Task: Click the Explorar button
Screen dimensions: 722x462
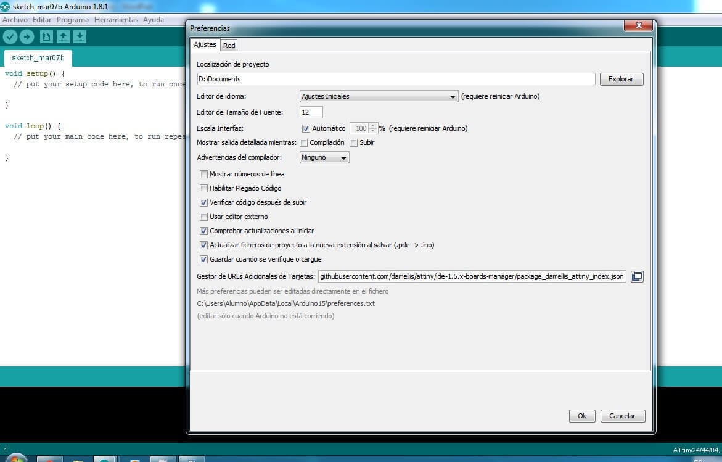Action: (x=621, y=79)
